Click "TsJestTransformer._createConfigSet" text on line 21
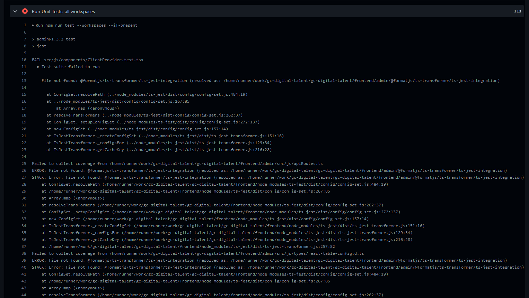This screenshot has width=529, height=298. 95,136
